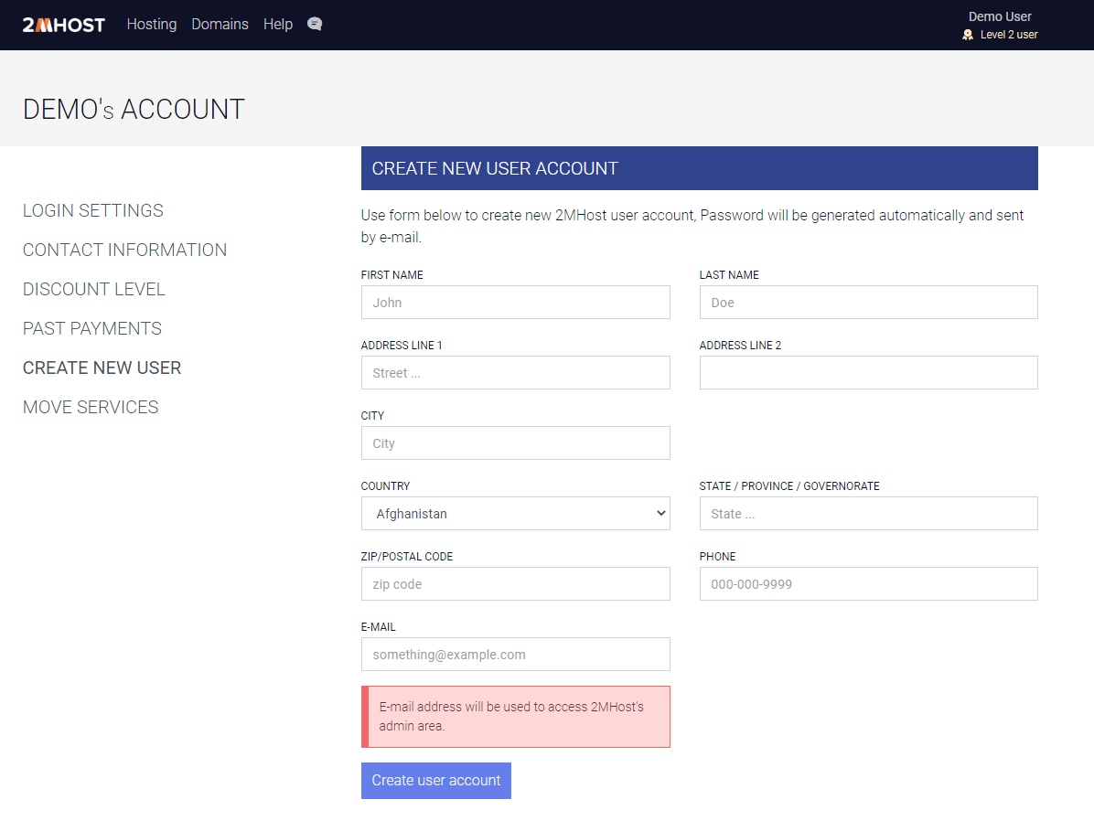Click into the Last Name field
The height and width of the screenshot is (821, 1094).
click(868, 303)
